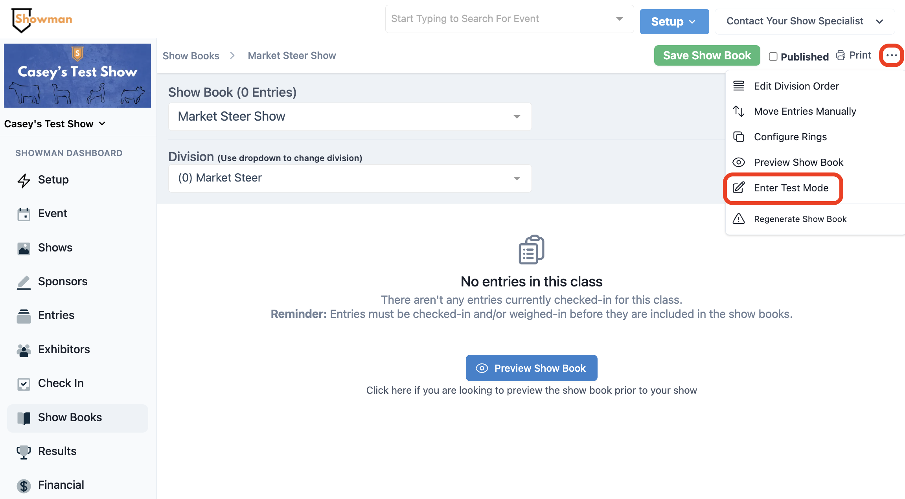Open the blue Setup dropdown button
Screen dimensions: 905x499
tap(674, 22)
